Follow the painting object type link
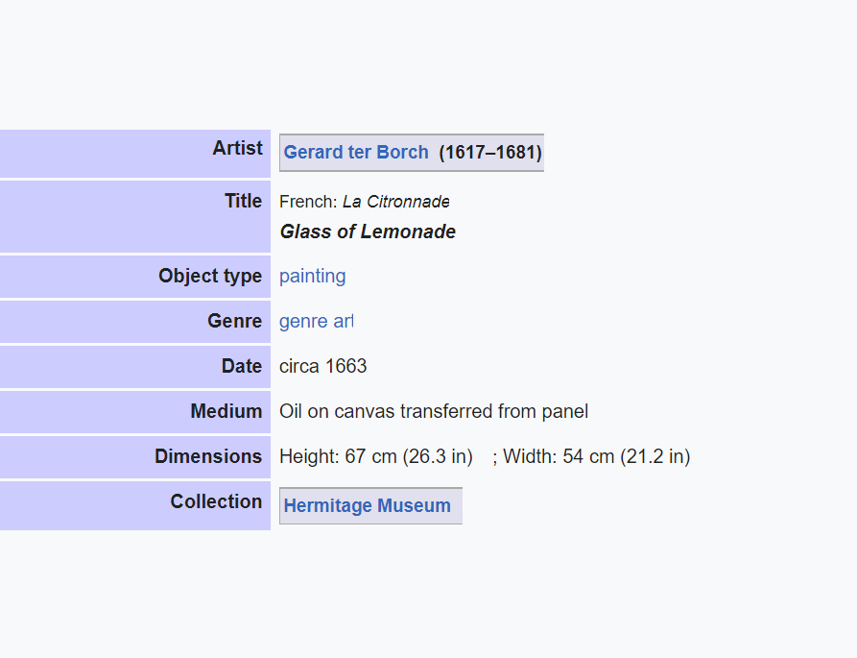The height and width of the screenshot is (658, 857). [x=313, y=277]
